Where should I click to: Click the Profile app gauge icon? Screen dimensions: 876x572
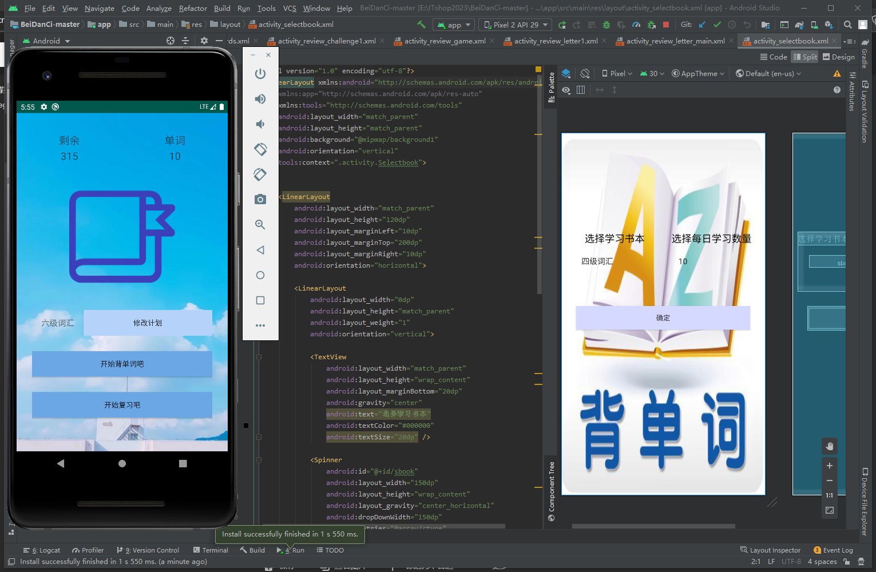[x=636, y=25]
